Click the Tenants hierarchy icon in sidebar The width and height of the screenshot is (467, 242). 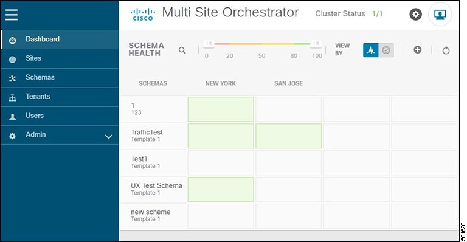click(12, 98)
